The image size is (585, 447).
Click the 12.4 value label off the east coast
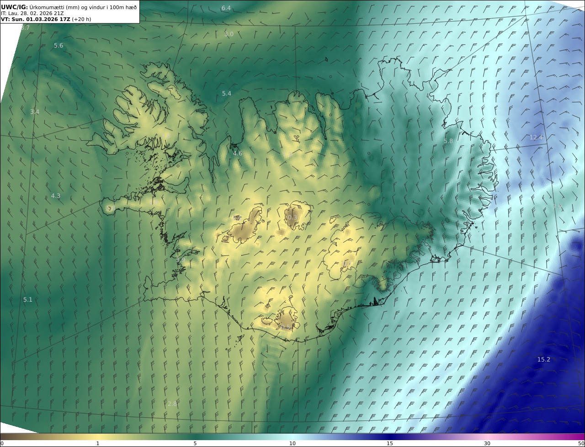[x=536, y=138]
